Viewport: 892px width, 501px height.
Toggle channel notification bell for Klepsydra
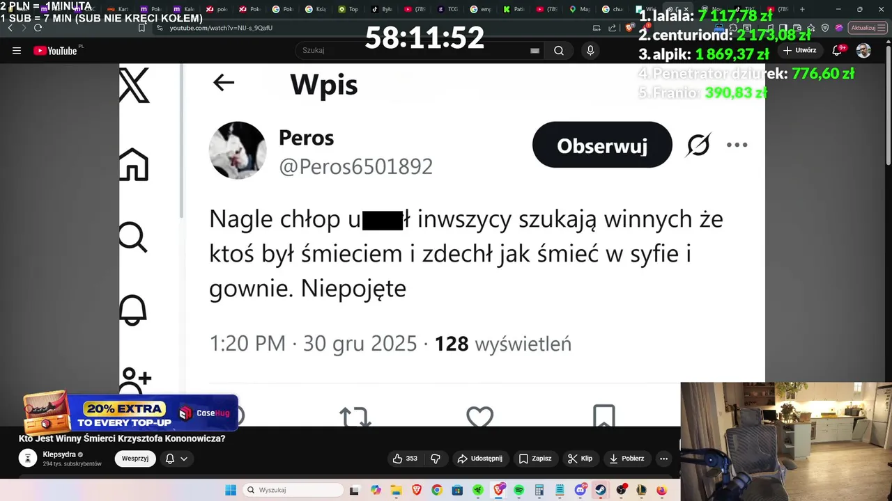(169, 459)
